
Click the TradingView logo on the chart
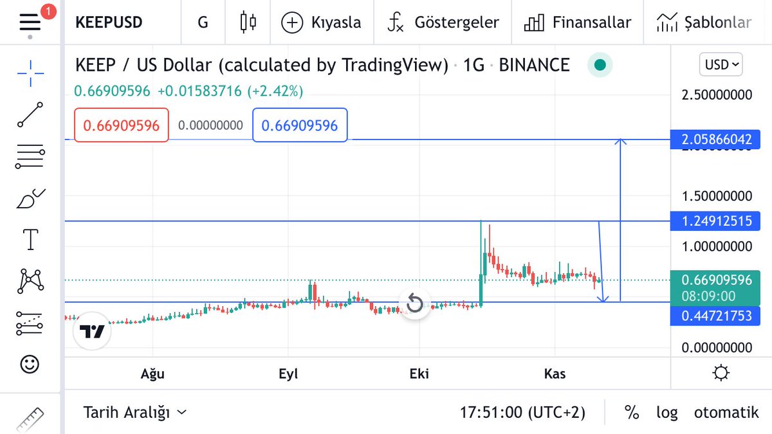[92, 332]
